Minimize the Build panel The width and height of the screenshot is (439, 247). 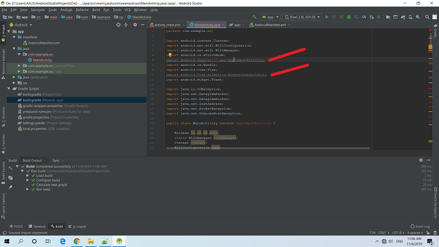(429, 160)
